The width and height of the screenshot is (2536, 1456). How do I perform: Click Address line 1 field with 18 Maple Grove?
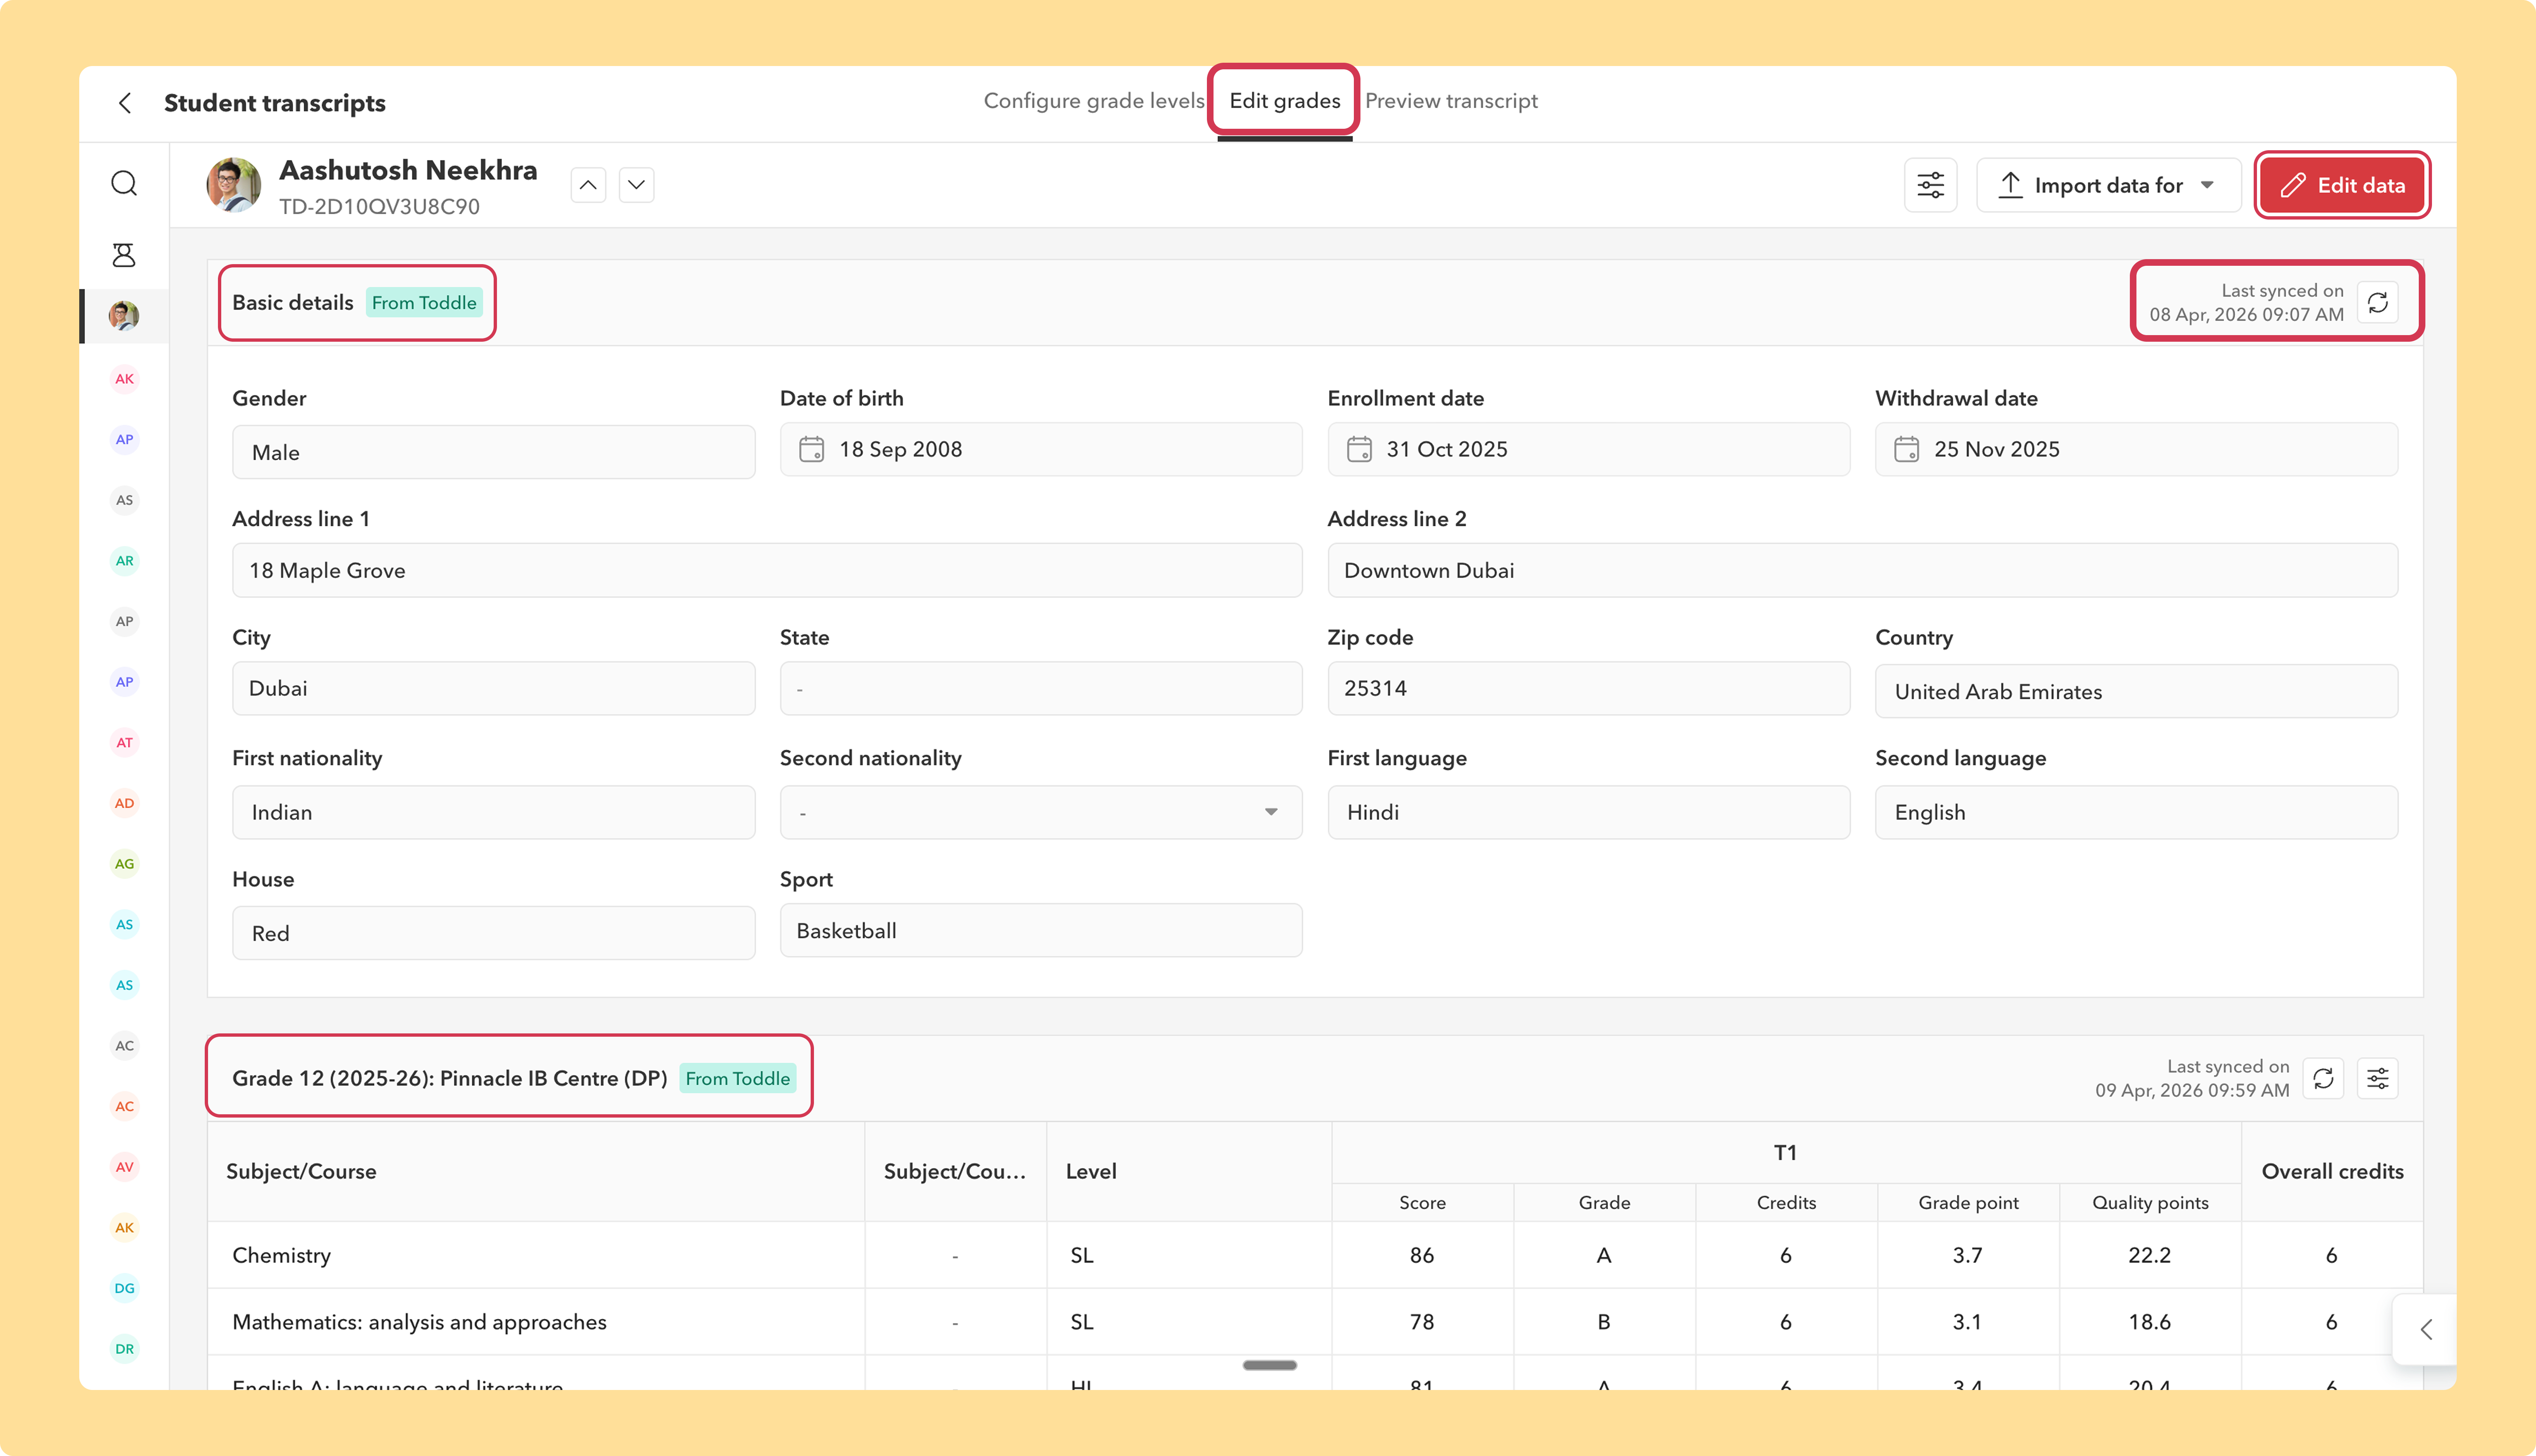coord(767,570)
